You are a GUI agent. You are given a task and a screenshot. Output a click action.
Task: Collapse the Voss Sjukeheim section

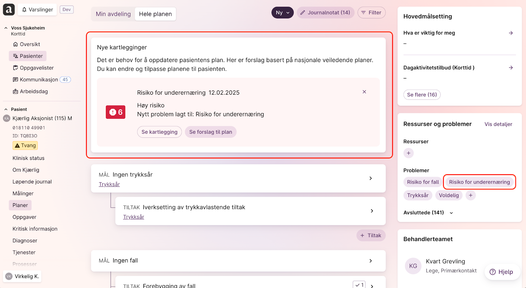pos(6,28)
